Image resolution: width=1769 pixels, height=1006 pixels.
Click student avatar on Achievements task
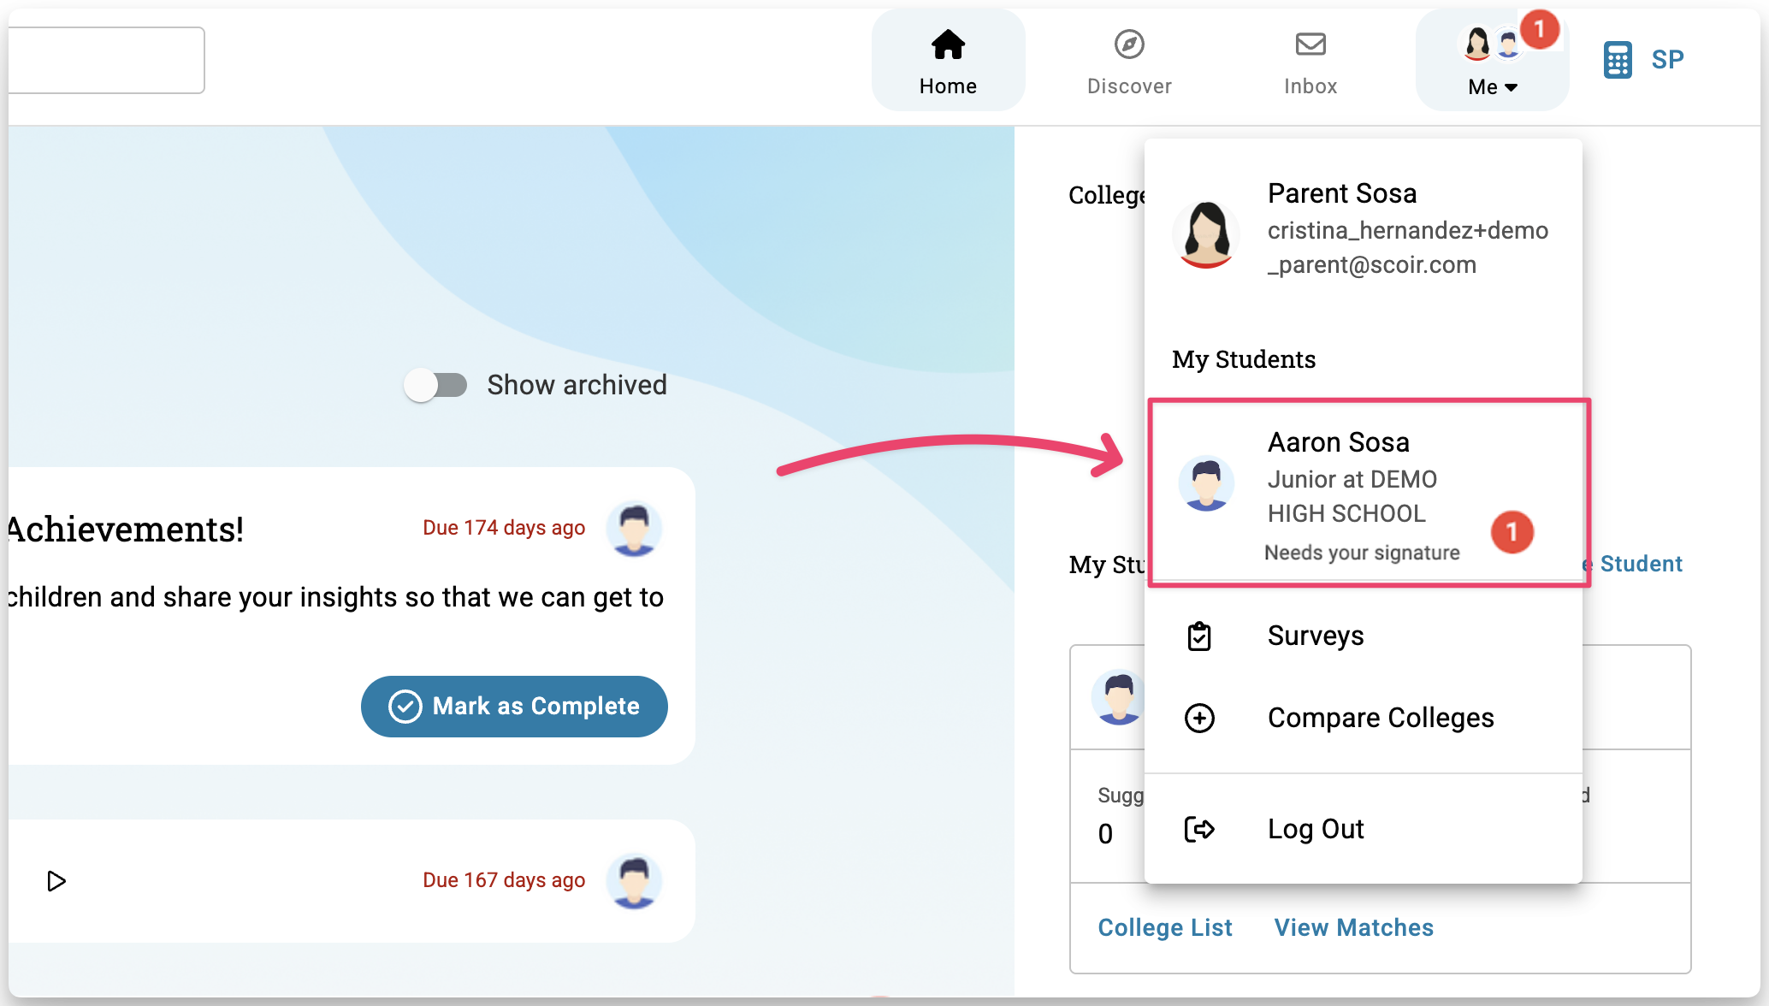point(634,529)
